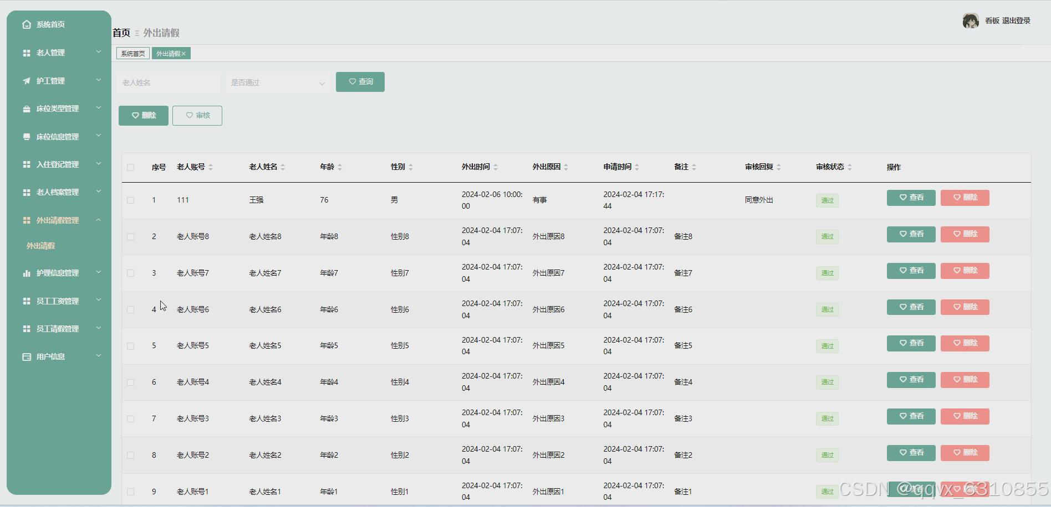The width and height of the screenshot is (1051, 507).
Task: Sort by 老人账号 column arrows
Action: (x=211, y=167)
